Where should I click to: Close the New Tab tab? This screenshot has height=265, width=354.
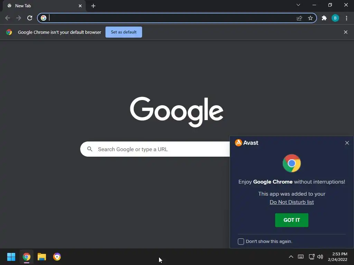point(80,6)
